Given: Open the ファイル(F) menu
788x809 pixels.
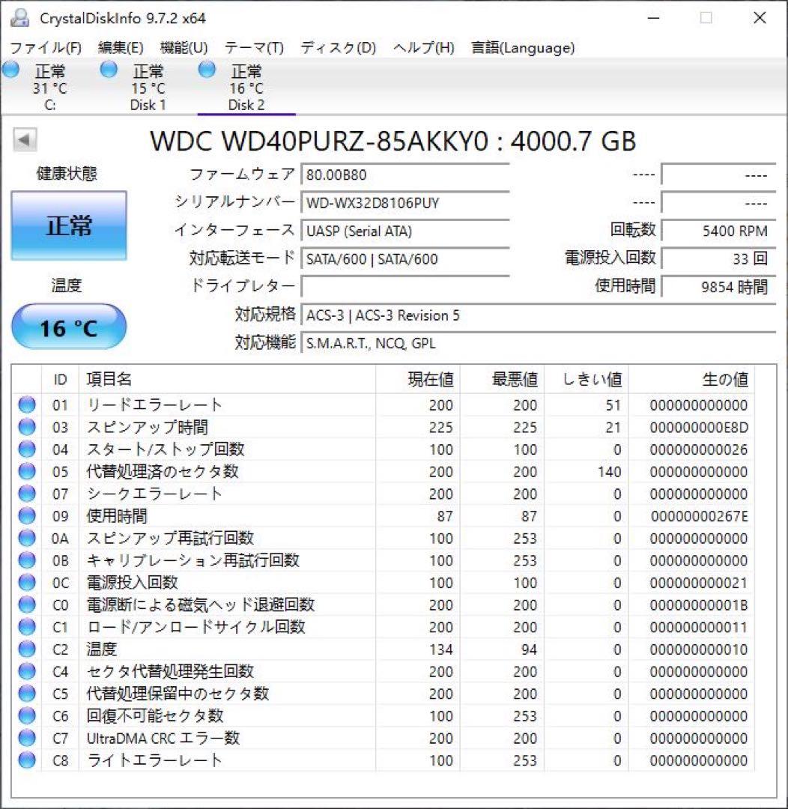Looking at the screenshot, I should click(x=46, y=47).
